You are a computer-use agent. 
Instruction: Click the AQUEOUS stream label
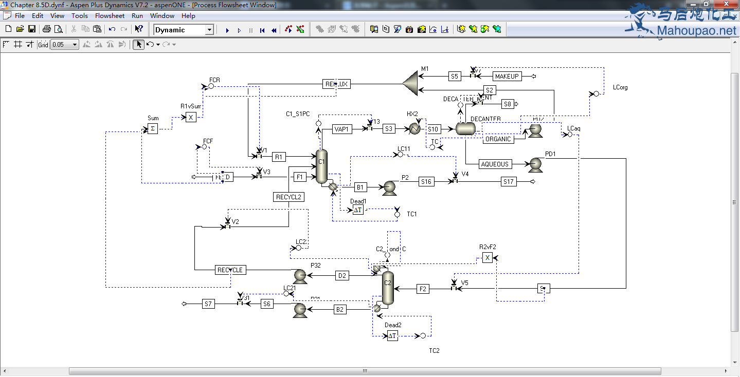495,164
